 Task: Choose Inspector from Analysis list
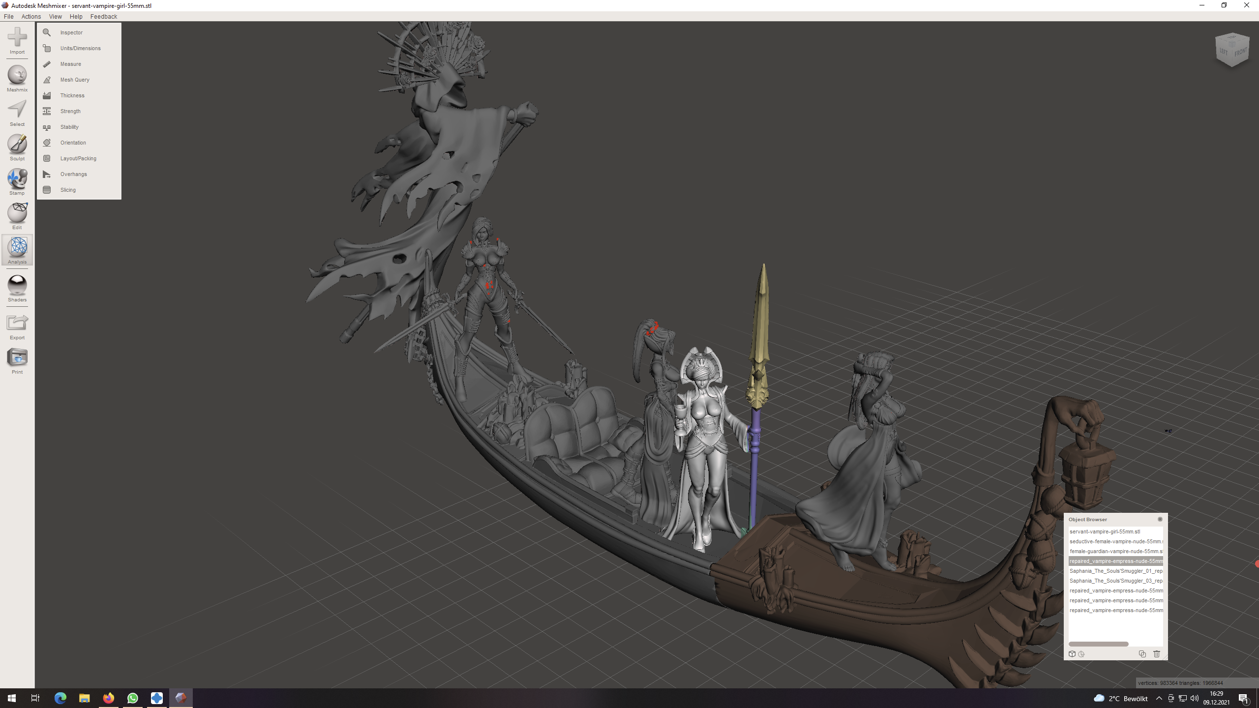click(71, 32)
